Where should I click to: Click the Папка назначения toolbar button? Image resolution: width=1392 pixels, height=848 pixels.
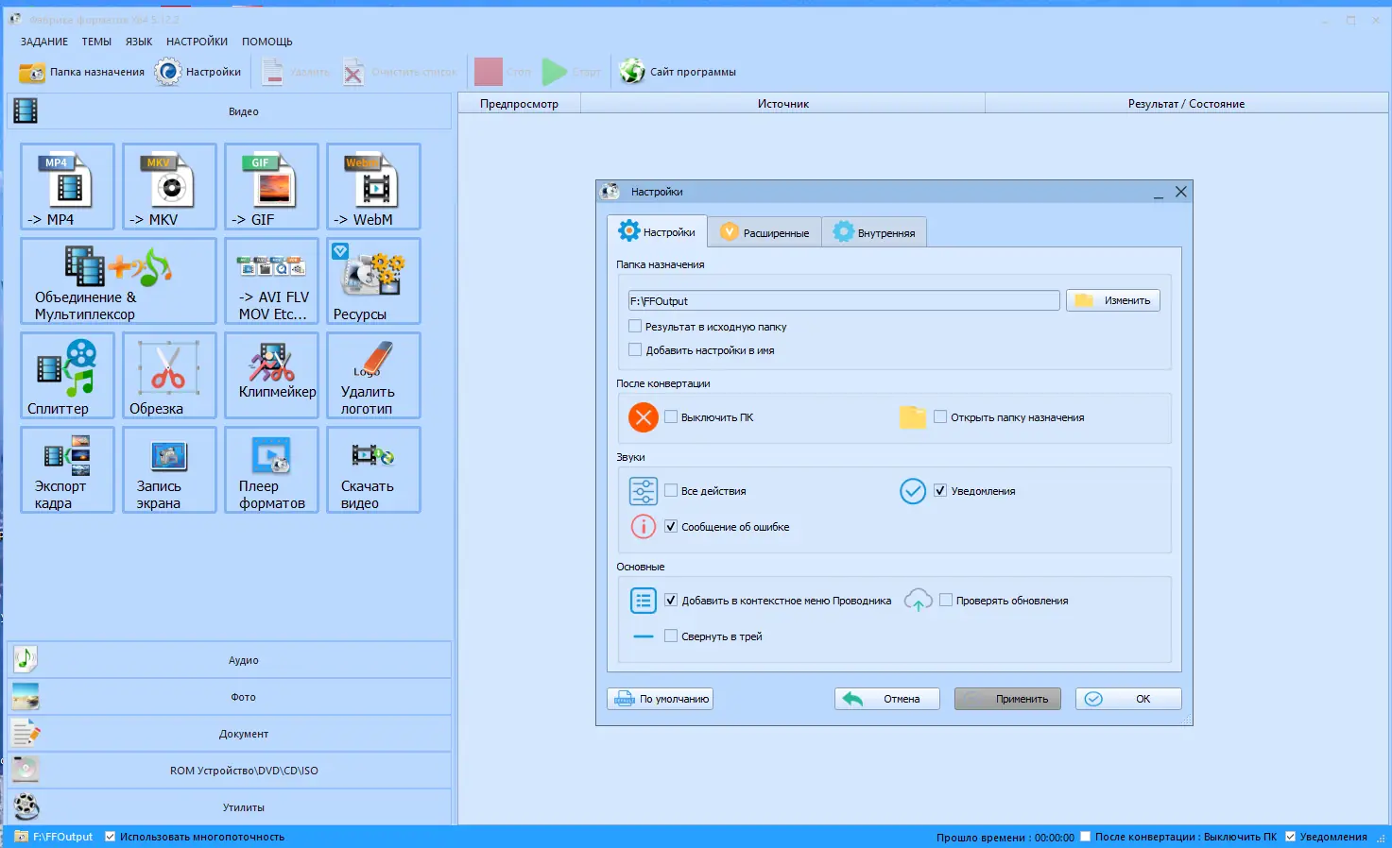click(x=82, y=72)
